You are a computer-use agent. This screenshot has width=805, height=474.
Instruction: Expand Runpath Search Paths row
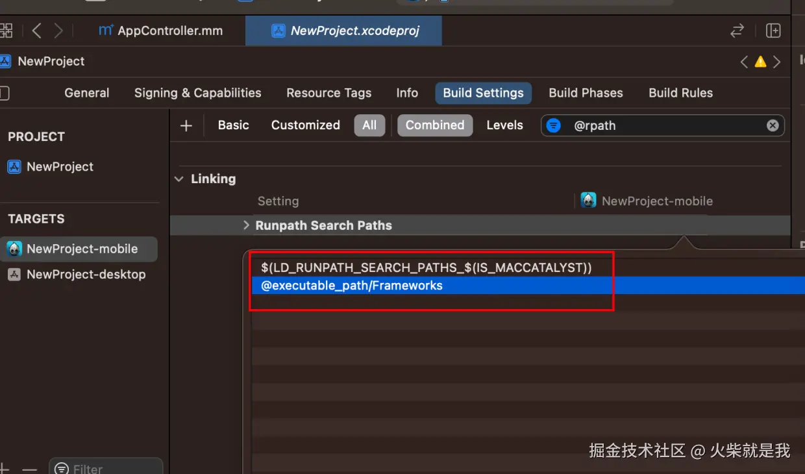click(x=246, y=225)
